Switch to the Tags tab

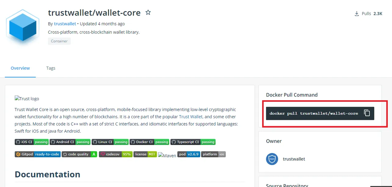[51, 68]
